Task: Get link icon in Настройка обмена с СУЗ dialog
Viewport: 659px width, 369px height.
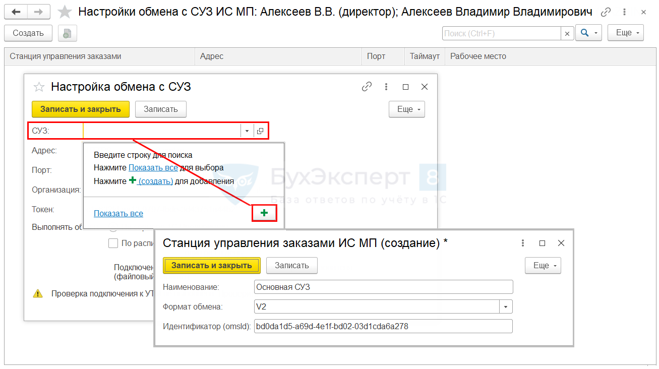Action: click(367, 87)
